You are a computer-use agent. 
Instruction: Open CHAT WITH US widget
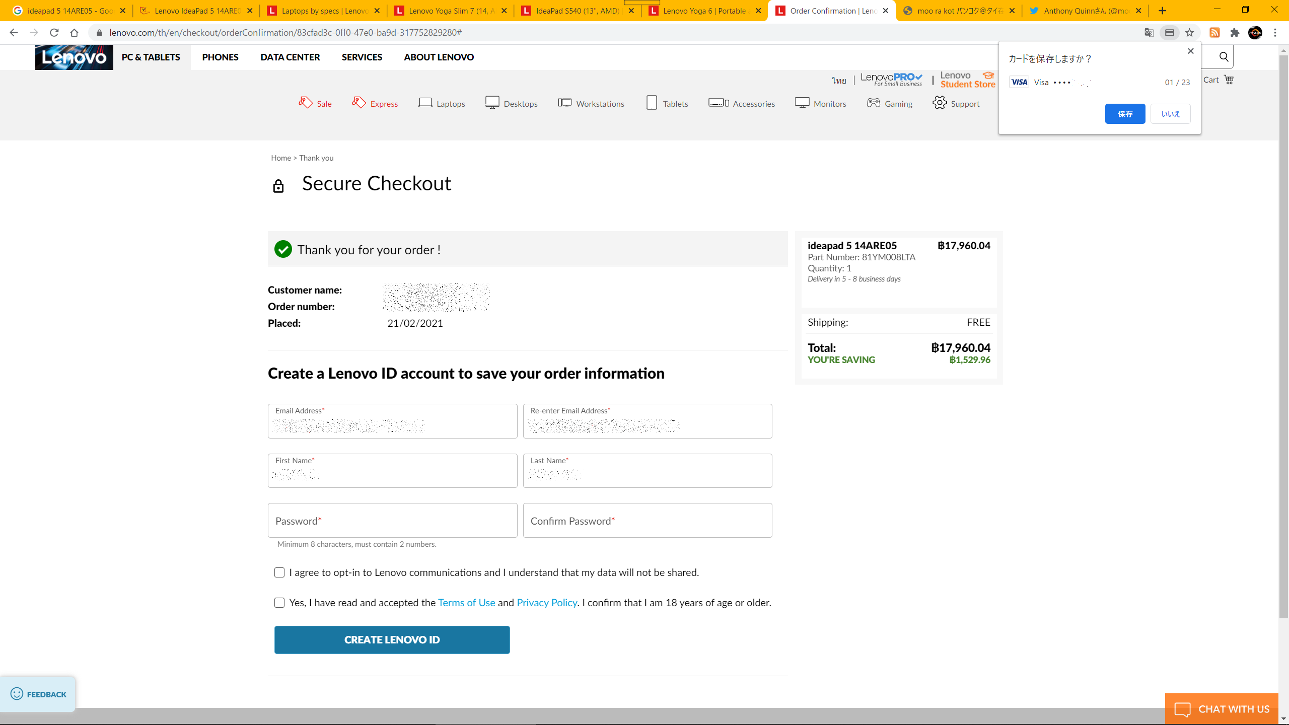1222,709
